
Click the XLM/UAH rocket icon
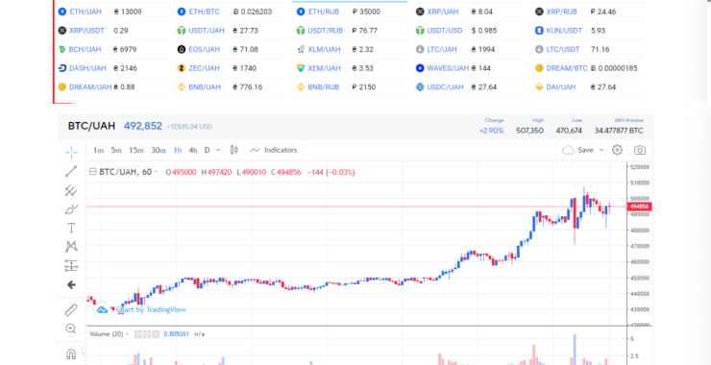300,49
